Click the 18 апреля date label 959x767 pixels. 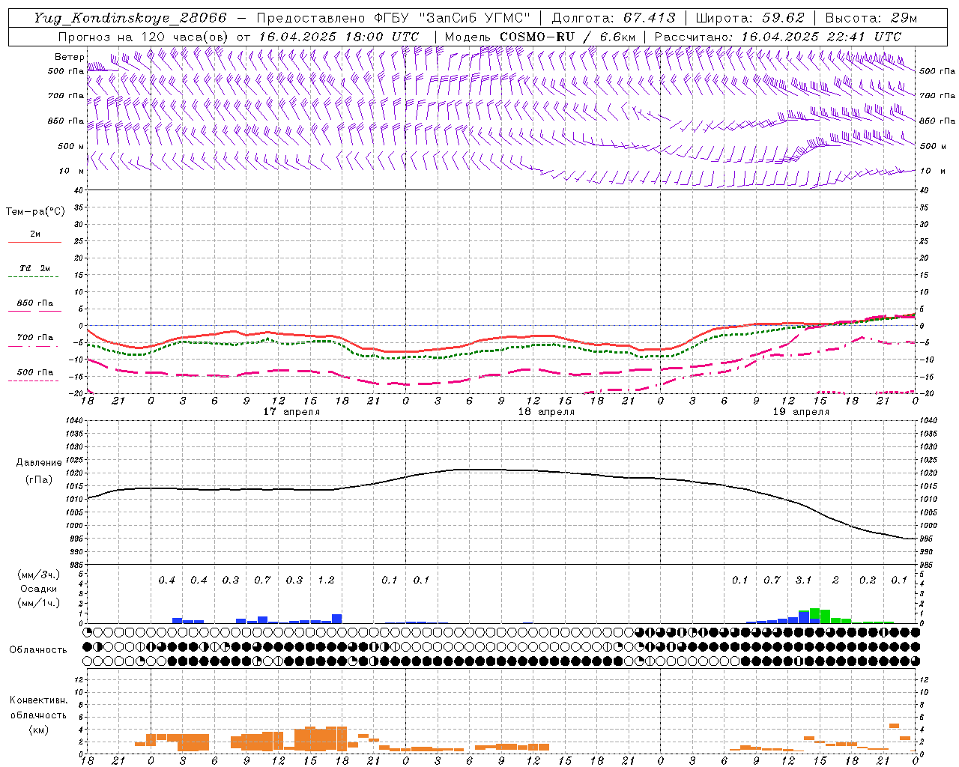tap(546, 412)
